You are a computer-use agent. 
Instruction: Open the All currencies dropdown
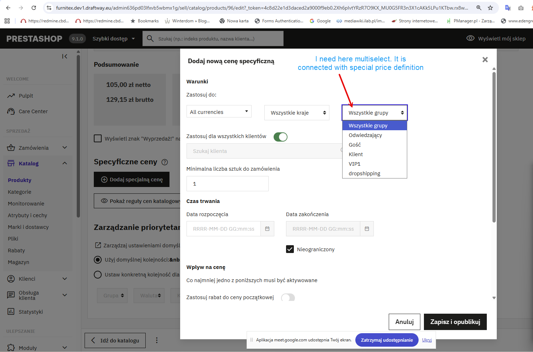pyautogui.click(x=219, y=111)
